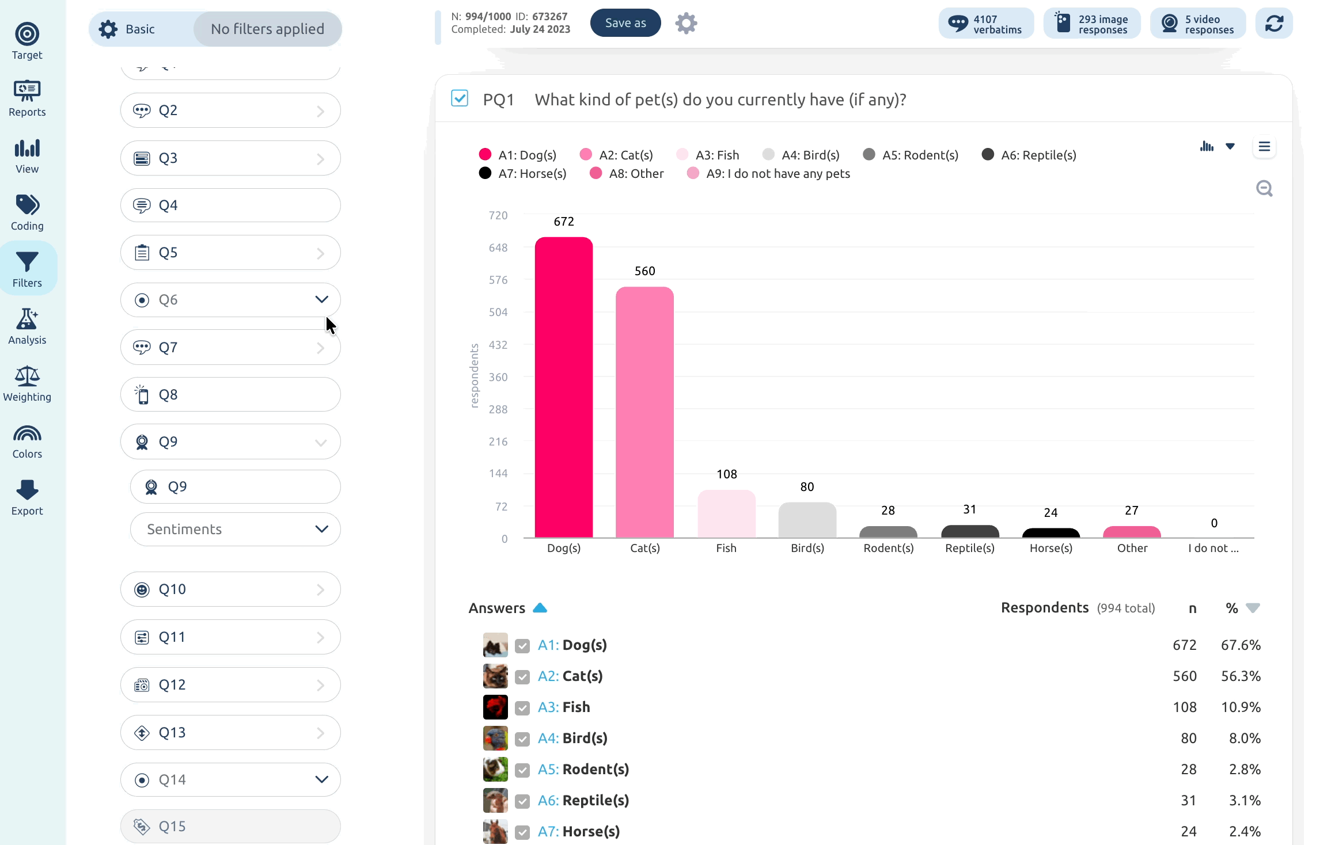Open the Weighting section
Viewport: 1335px width, 845px height.
click(27, 383)
